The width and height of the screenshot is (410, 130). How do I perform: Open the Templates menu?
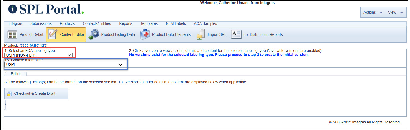149,23
